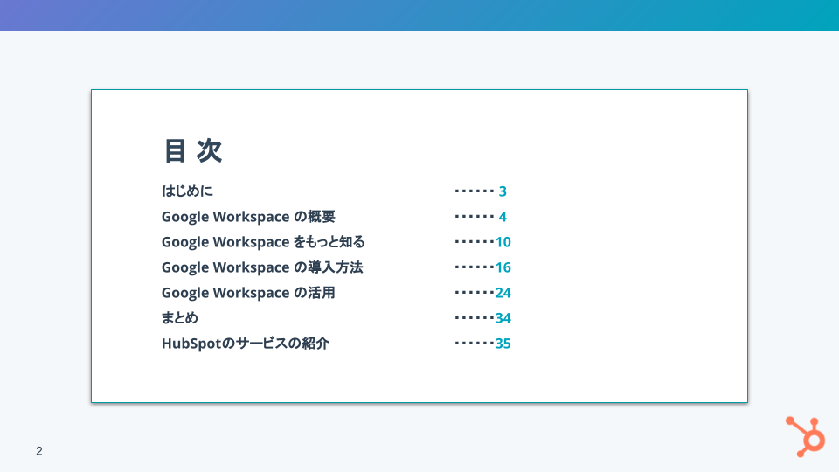Screen dimensions: 839x472
Task: Open the Google Workspace の活用 entry
Action: click(248, 293)
